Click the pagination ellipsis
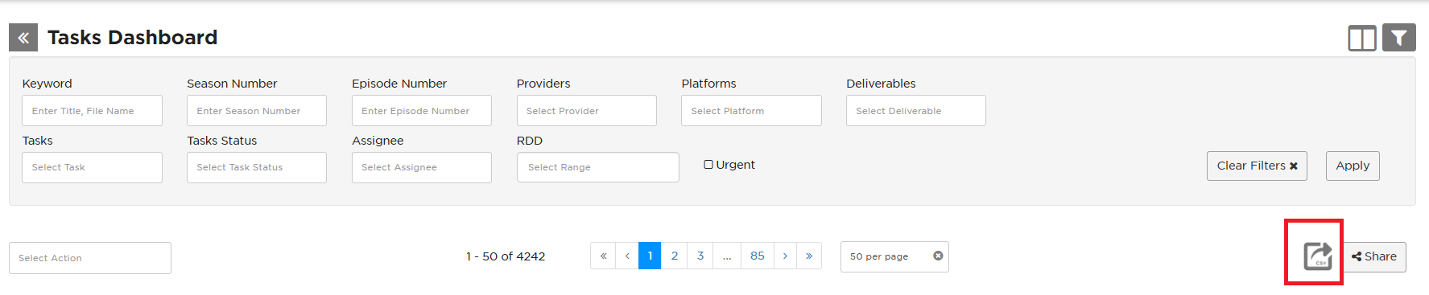This screenshot has height=295, width=1429. (727, 256)
